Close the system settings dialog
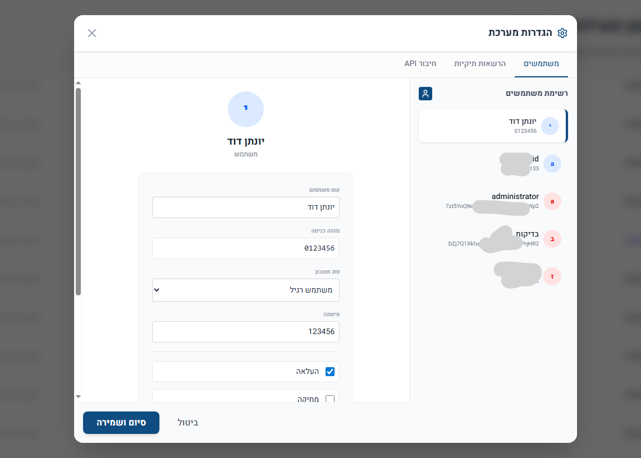 (x=92, y=33)
